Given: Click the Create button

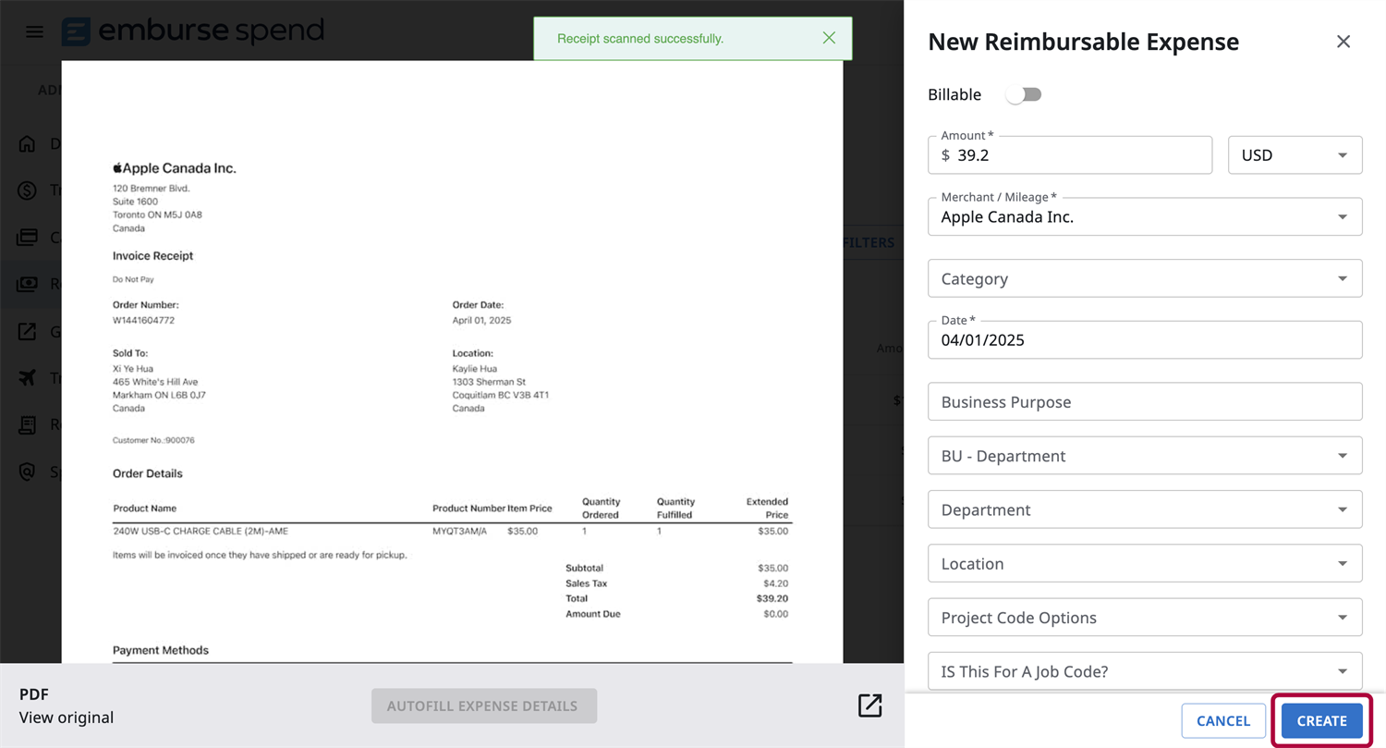Looking at the screenshot, I should [x=1321, y=720].
